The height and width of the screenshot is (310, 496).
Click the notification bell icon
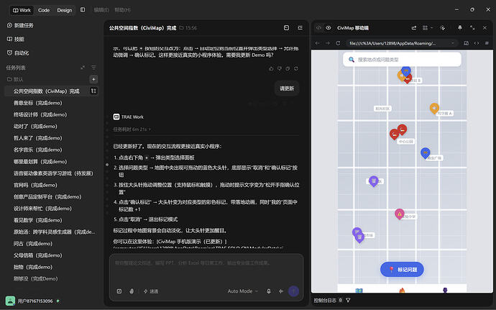pos(459,28)
